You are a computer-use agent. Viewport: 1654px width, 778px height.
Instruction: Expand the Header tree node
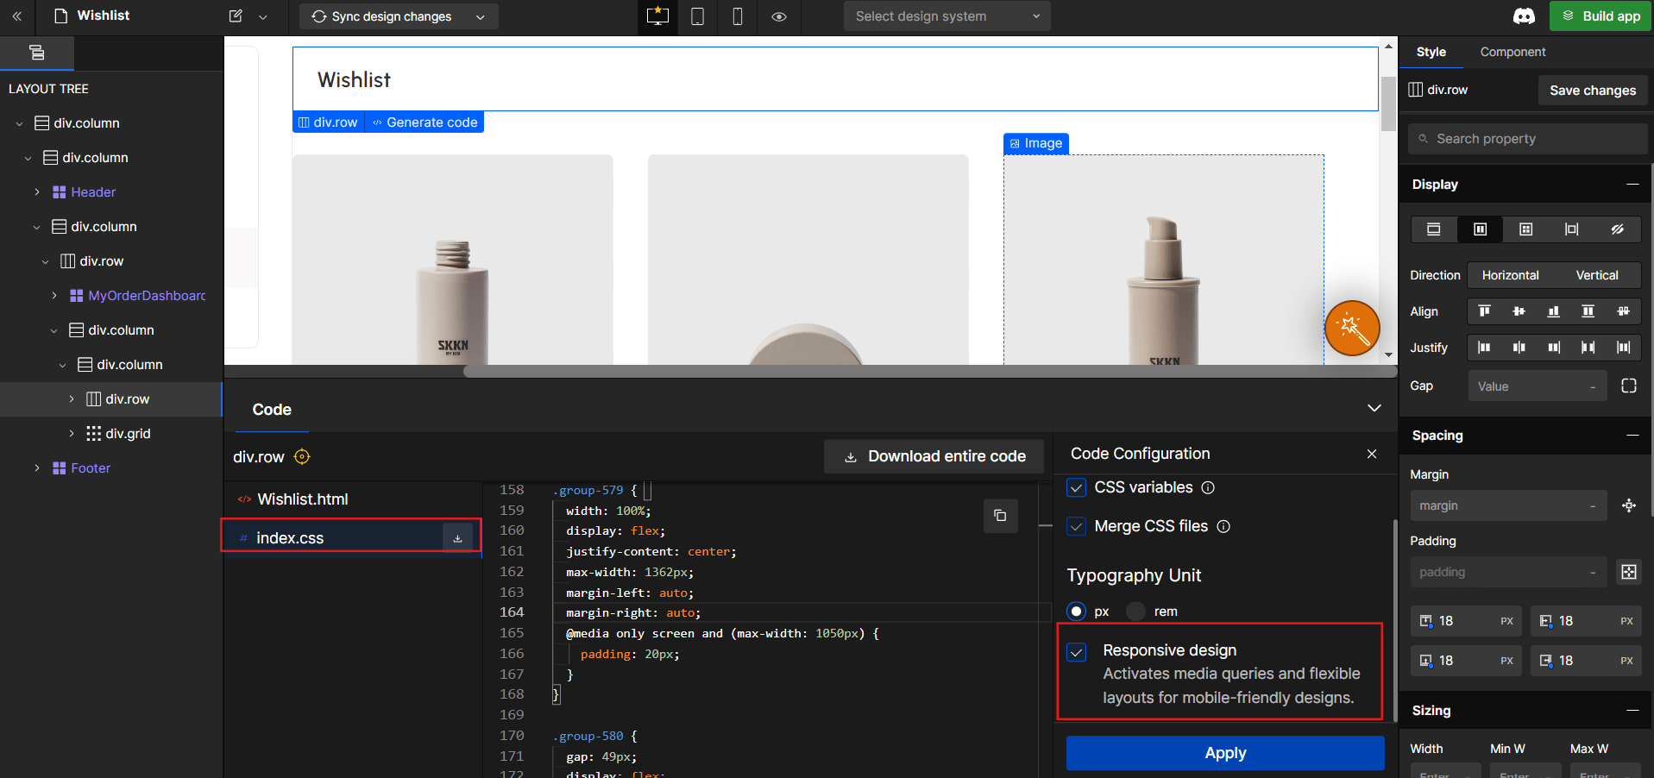coord(37,192)
